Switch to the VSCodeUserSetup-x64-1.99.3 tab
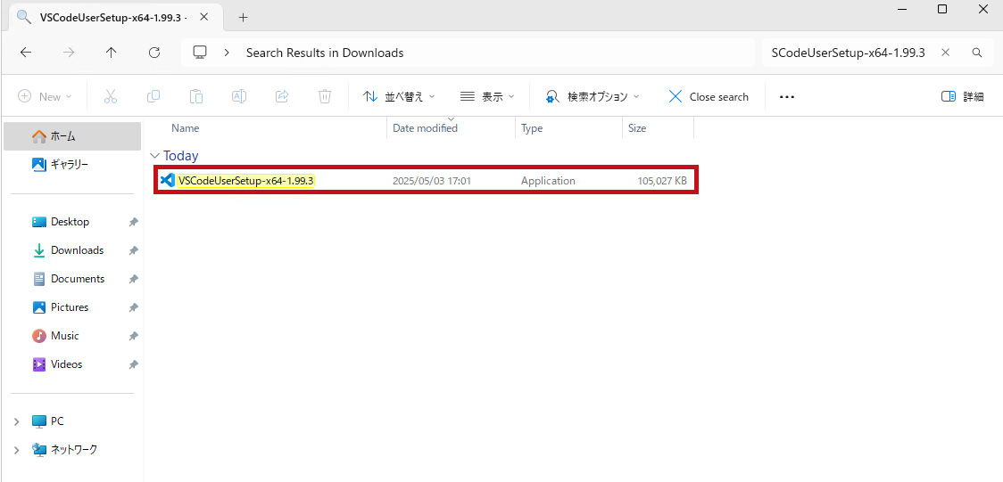This screenshot has height=482, width=1003. pos(113,17)
